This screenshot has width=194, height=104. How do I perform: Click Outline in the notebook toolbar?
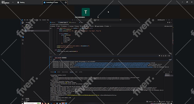point(107,26)
